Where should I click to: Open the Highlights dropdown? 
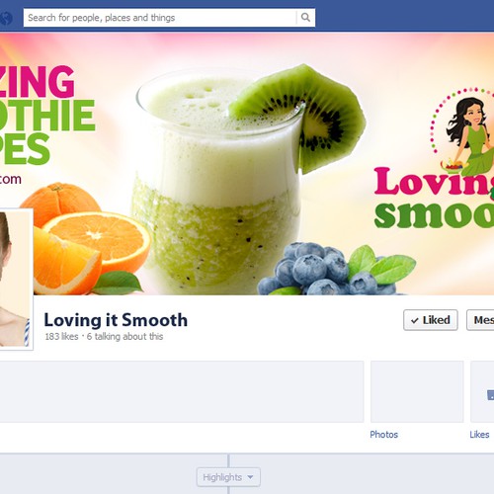click(x=228, y=477)
